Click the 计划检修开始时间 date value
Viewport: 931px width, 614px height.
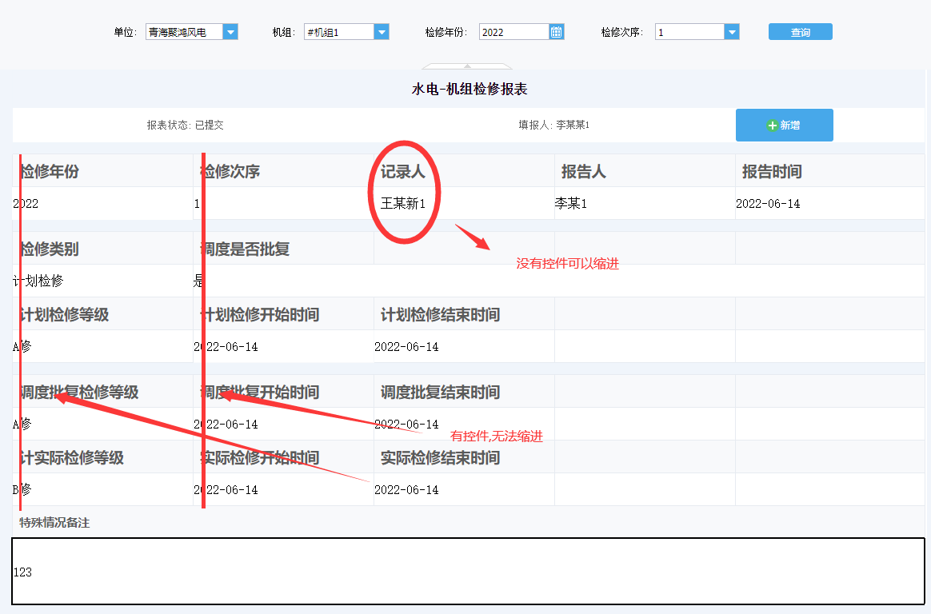pos(226,347)
